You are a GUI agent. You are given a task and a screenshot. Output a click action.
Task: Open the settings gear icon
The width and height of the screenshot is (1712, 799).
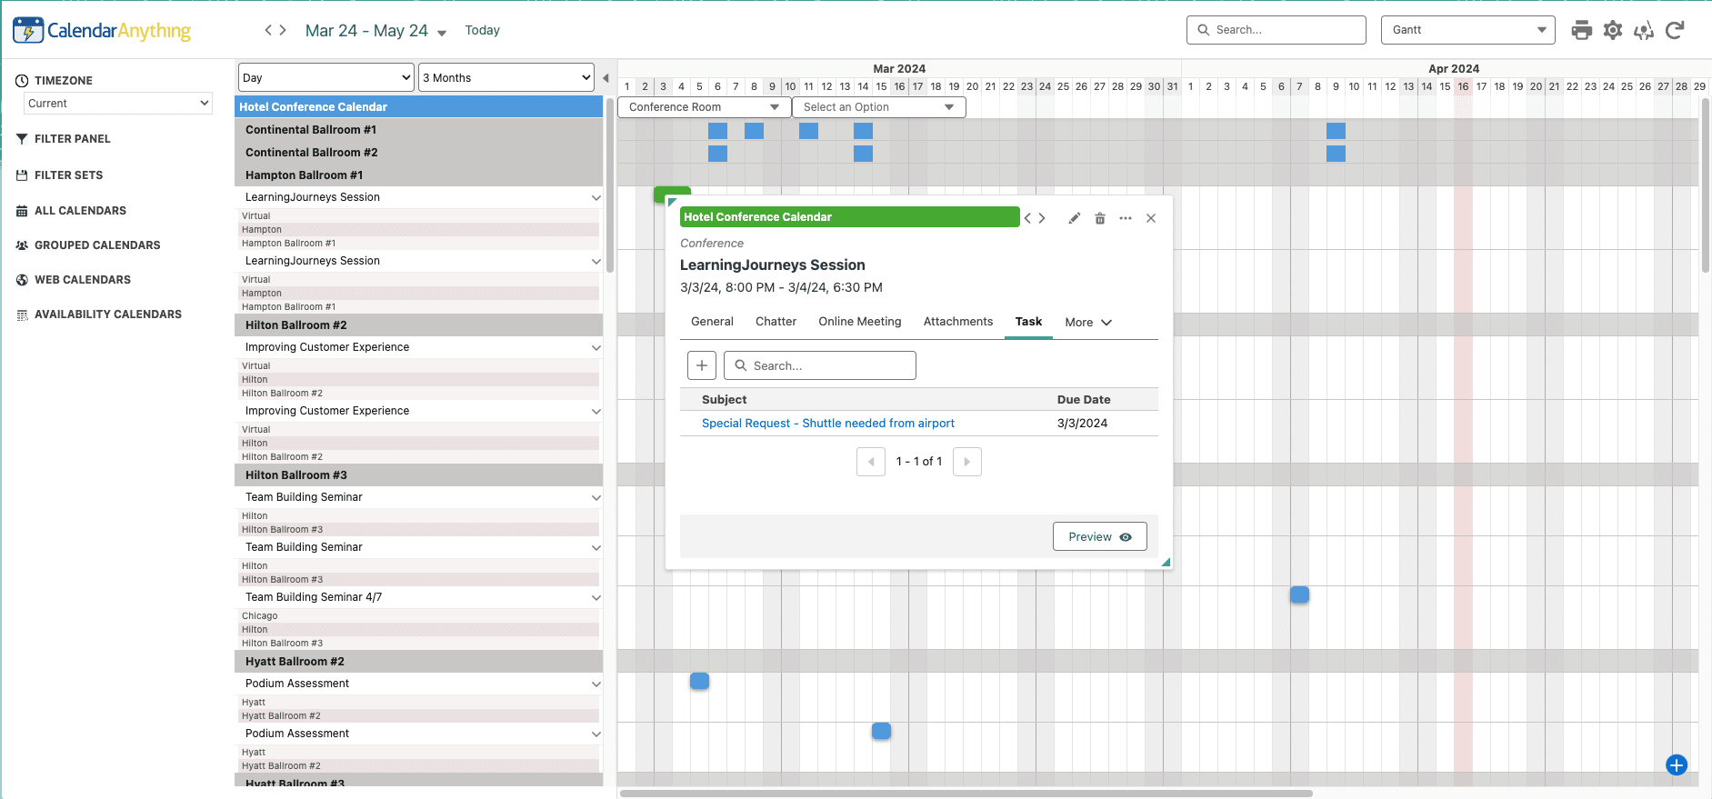coord(1613,30)
